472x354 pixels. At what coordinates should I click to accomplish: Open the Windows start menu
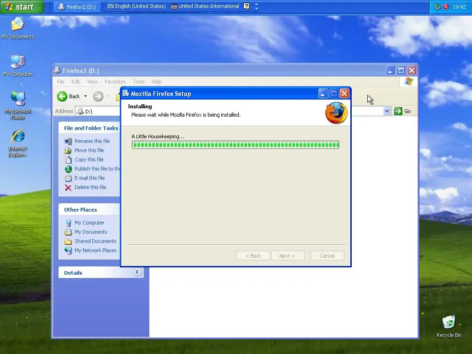(22, 6)
